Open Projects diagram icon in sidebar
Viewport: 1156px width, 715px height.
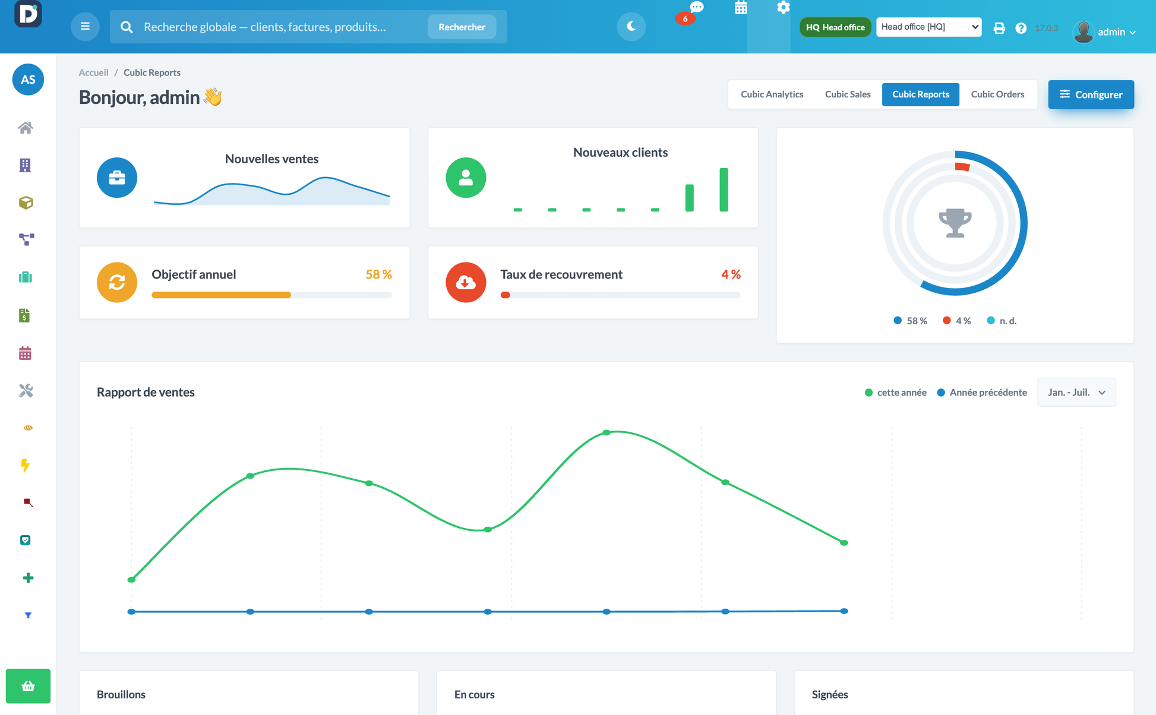point(26,239)
